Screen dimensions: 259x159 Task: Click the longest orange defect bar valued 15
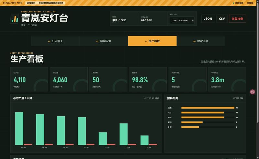(x=208, y=108)
